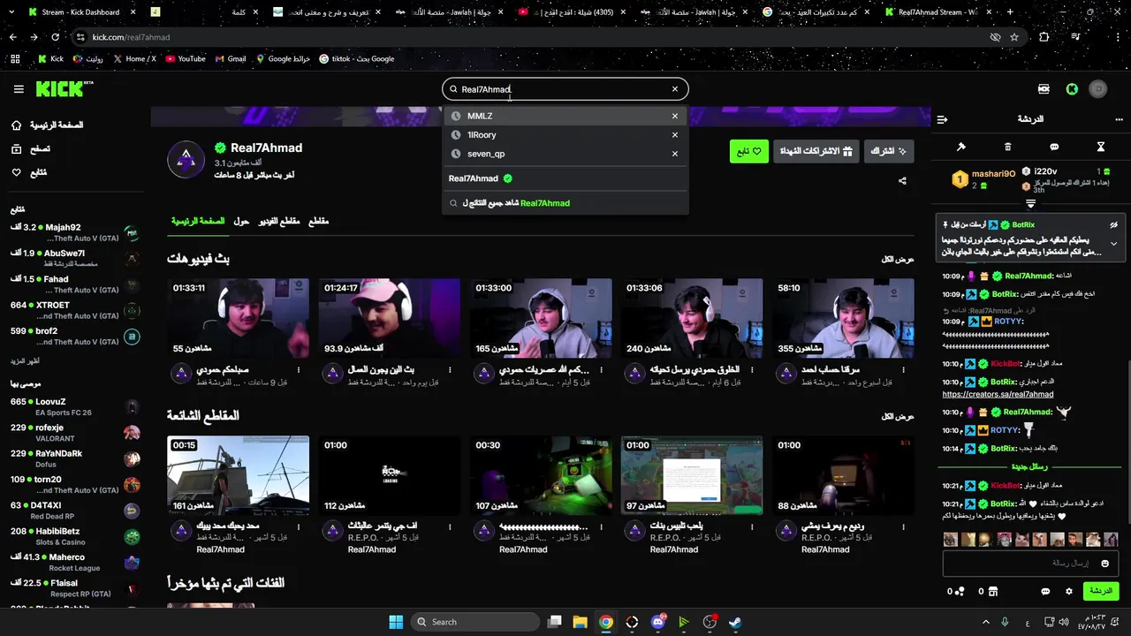The image size is (1131, 636).
Task: Open the chat three-dots options menu
Action: point(1119,119)
